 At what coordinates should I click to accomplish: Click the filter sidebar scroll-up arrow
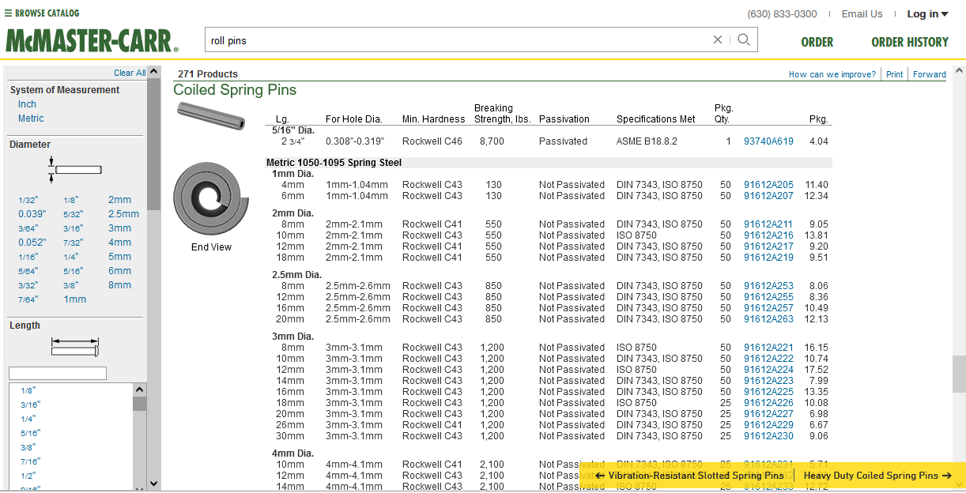(x=154, y=72)
